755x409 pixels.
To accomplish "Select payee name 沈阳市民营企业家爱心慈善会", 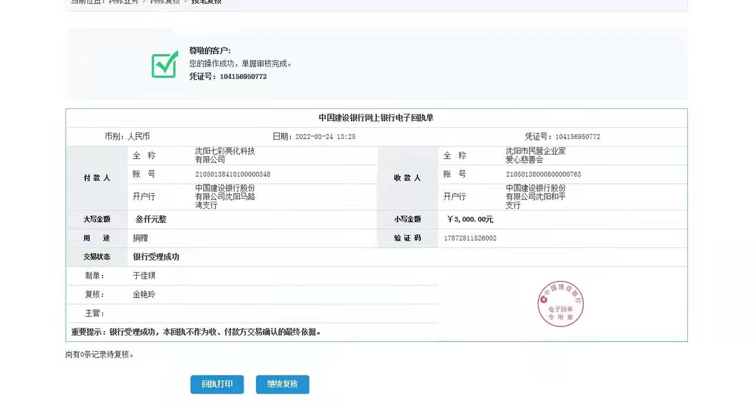I will coord(535,155).
